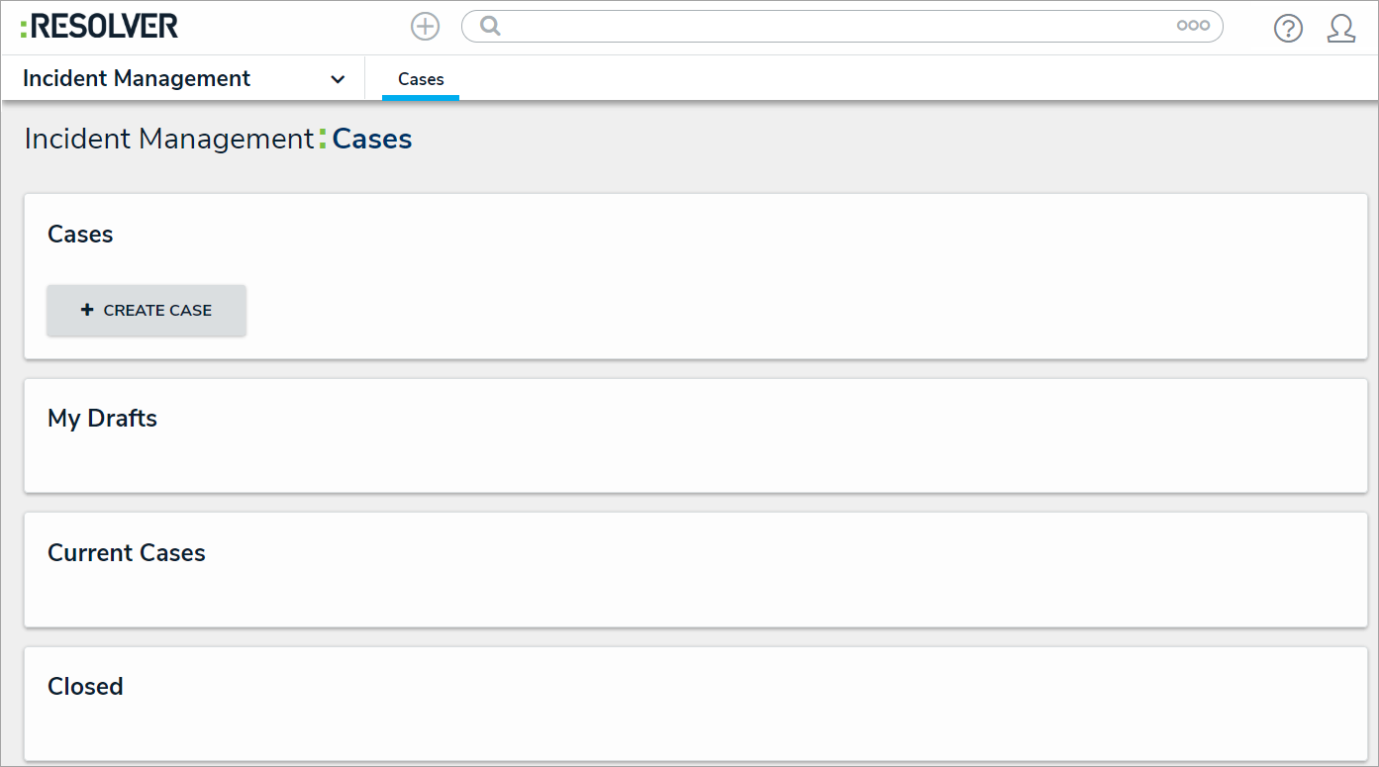The width and height of the screenshot is (1379, 767).
Task: Select the My Drafts section heading
Action: pos(102,419)
